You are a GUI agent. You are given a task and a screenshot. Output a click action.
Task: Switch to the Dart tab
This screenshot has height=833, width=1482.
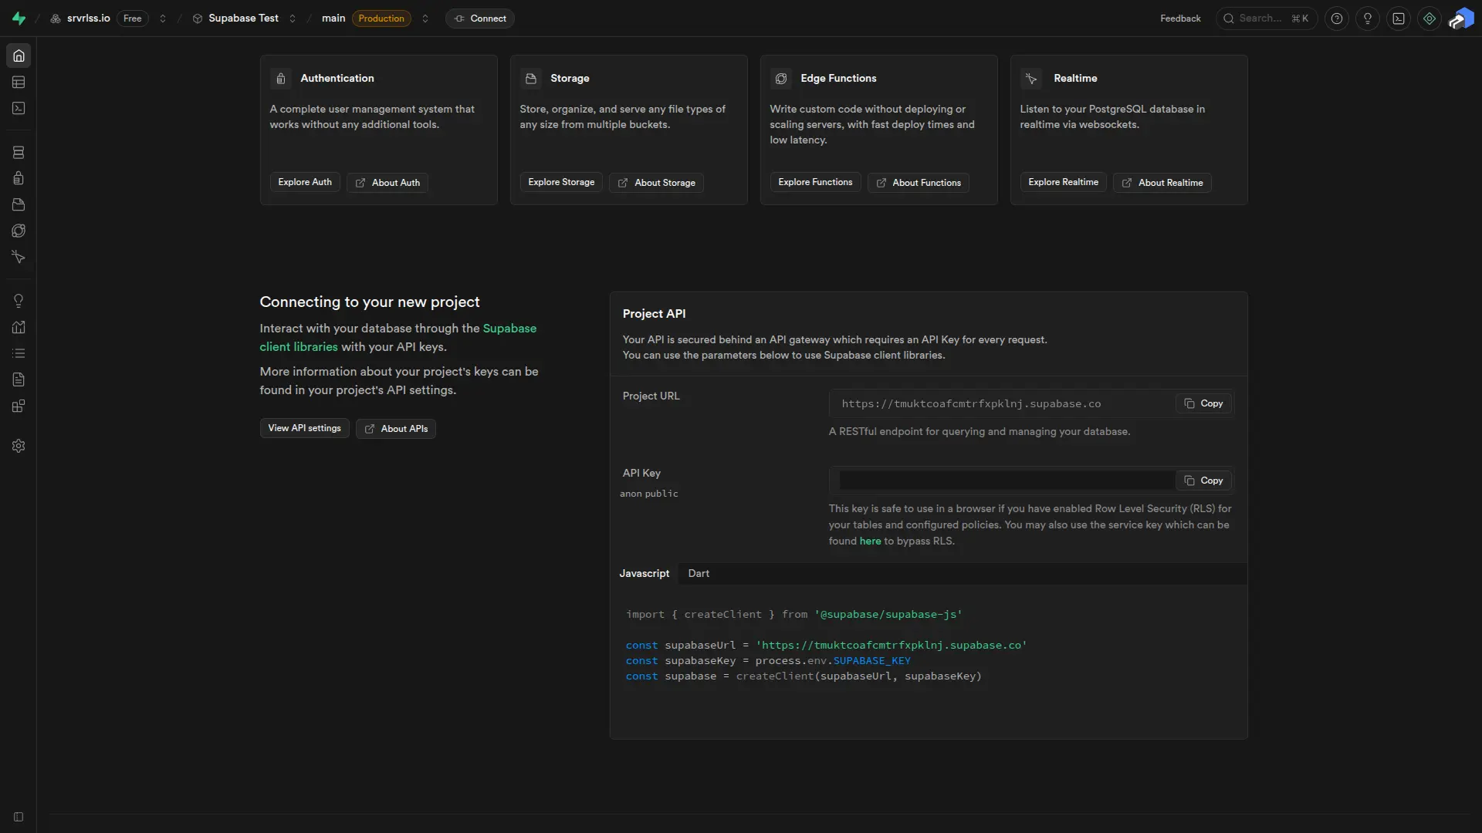click(698, 573)
